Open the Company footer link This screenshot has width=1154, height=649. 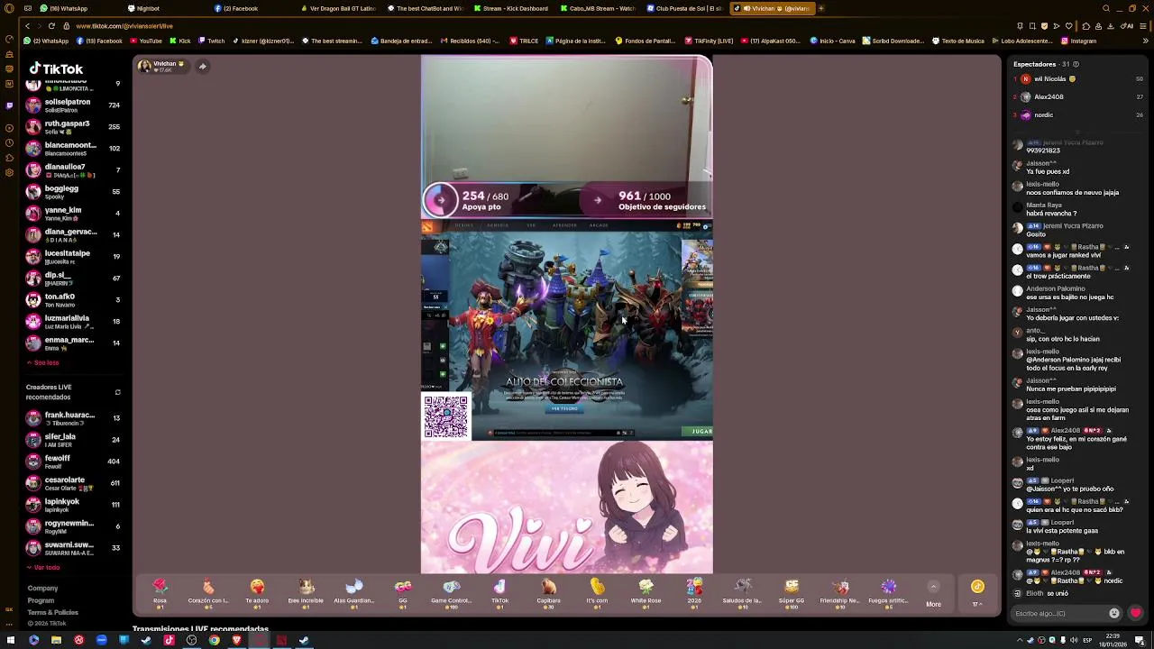pos(42,588)
